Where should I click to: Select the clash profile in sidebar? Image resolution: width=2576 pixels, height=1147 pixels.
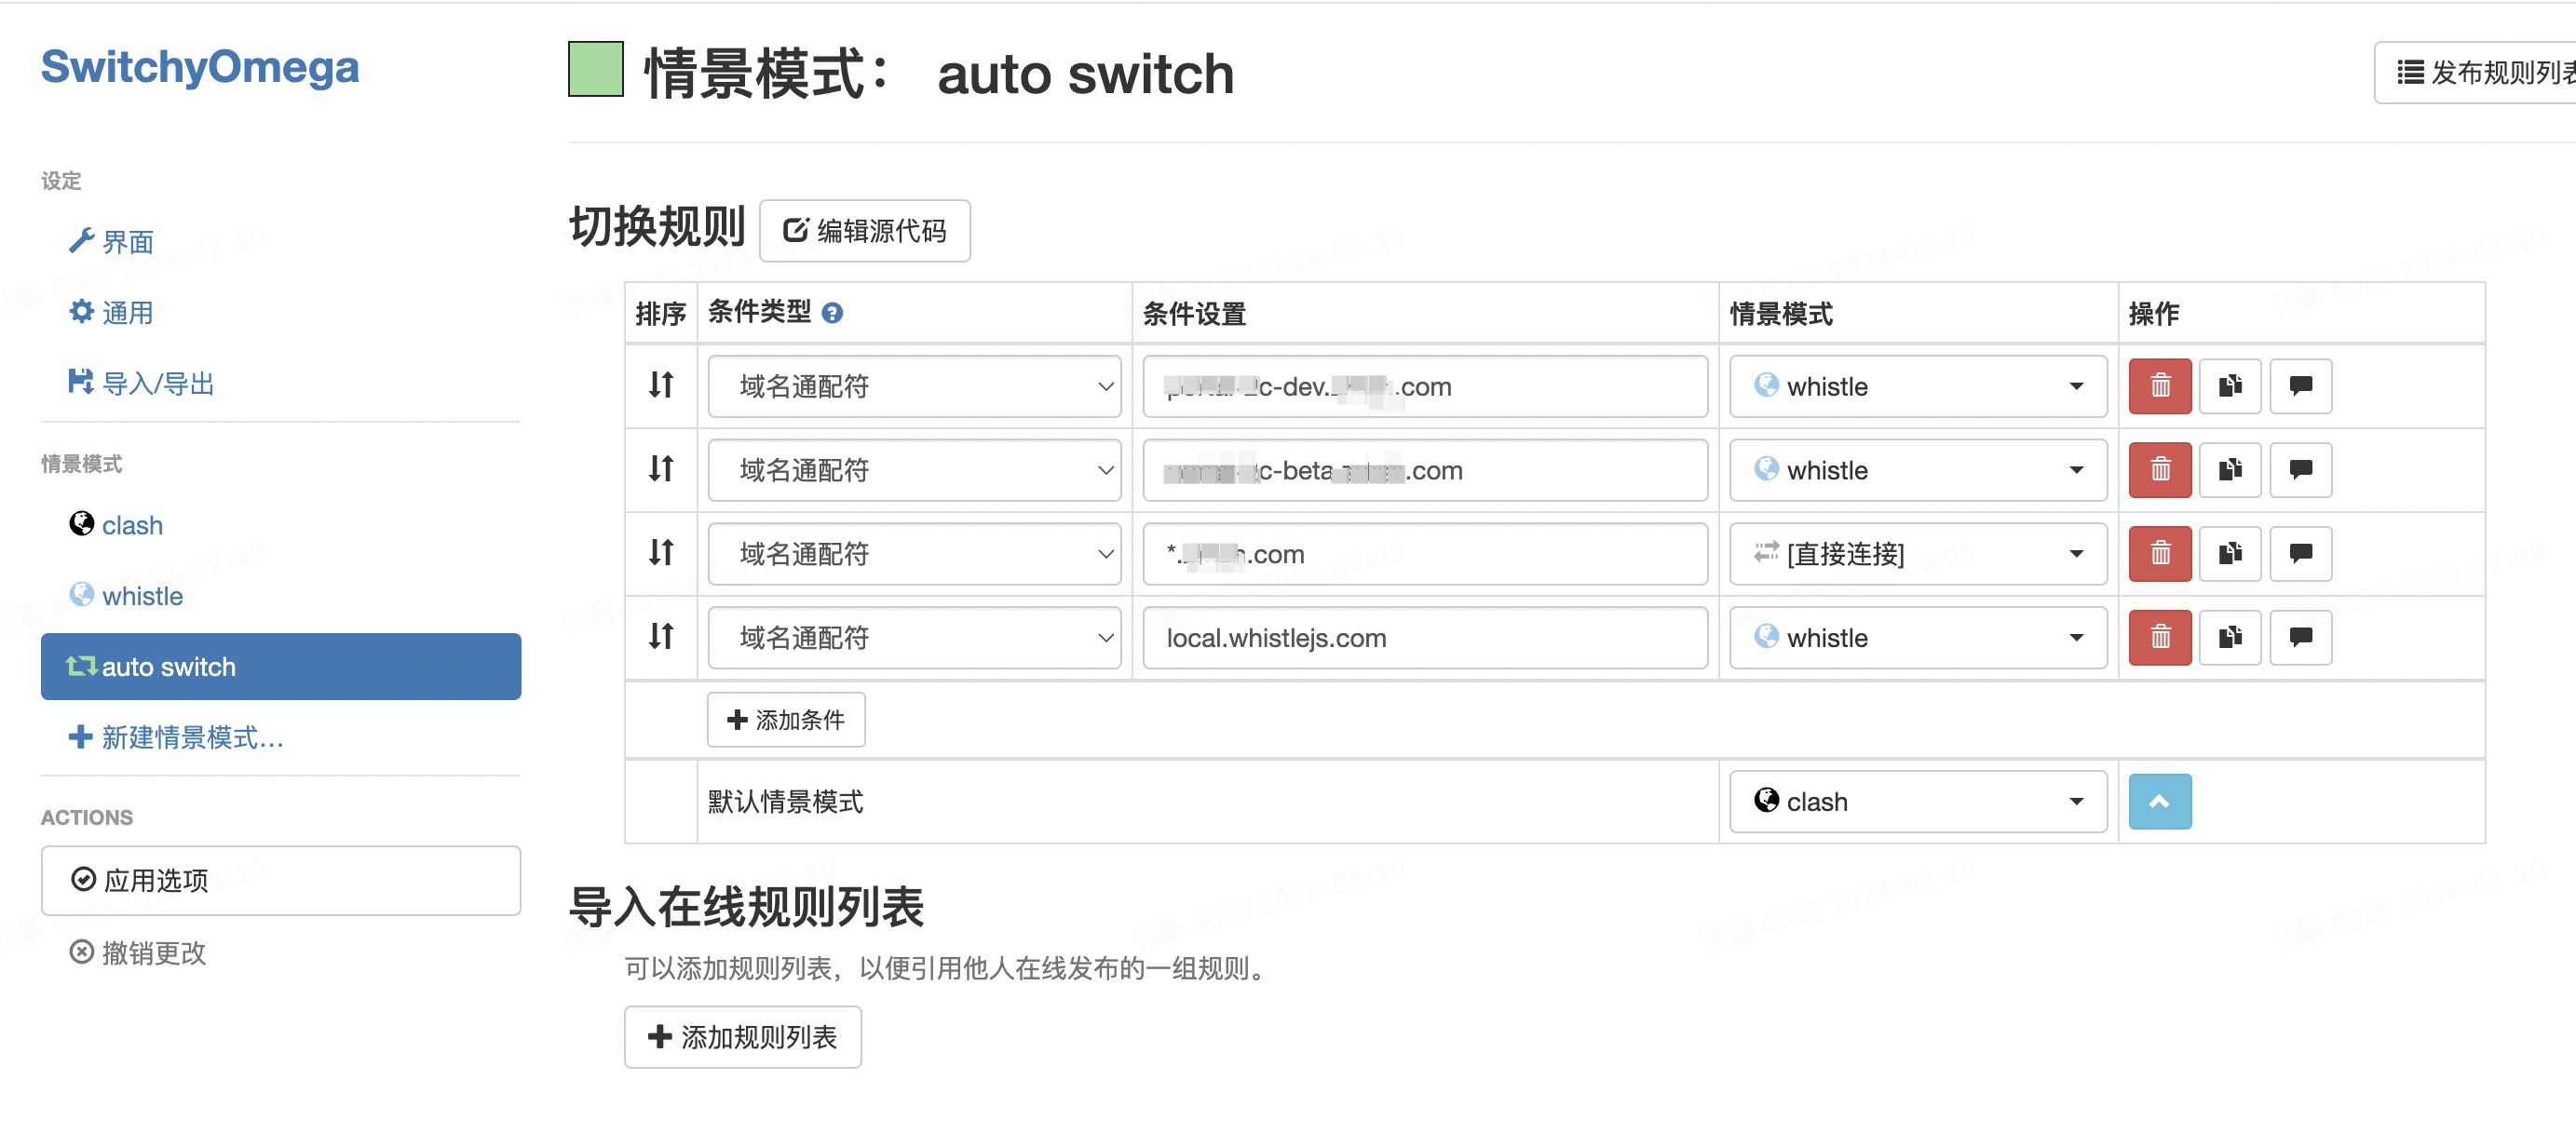[116, 526]
